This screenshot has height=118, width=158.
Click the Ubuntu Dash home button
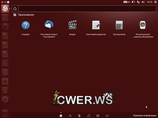tap(5, 9)
